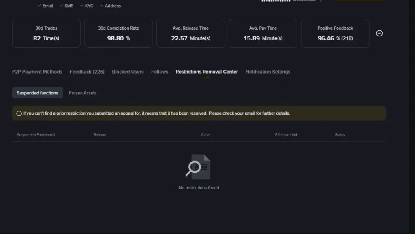Image resolution: width=415 pixels, height=234 pixels.
Task: Open the Notification Settings tab
Action: pos(268,72)
